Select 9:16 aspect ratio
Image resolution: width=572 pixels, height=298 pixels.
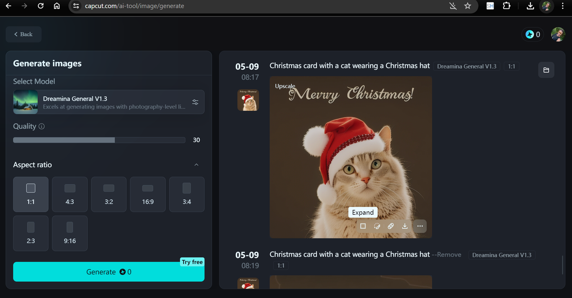(70, 233)
